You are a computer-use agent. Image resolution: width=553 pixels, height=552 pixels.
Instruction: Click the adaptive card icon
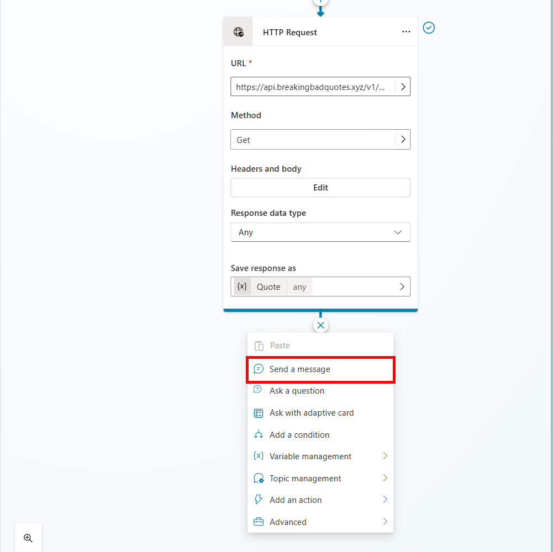pyautogui.click(x=258, y=413)
